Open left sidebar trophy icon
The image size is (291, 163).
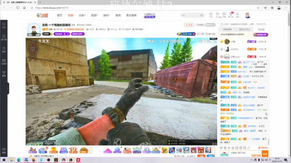[4, 73]
